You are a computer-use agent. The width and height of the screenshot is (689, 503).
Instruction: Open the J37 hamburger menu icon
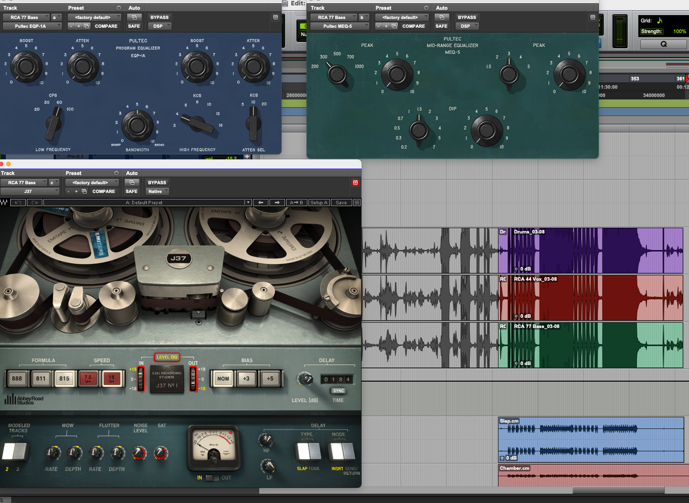click(x=357, y=202)
